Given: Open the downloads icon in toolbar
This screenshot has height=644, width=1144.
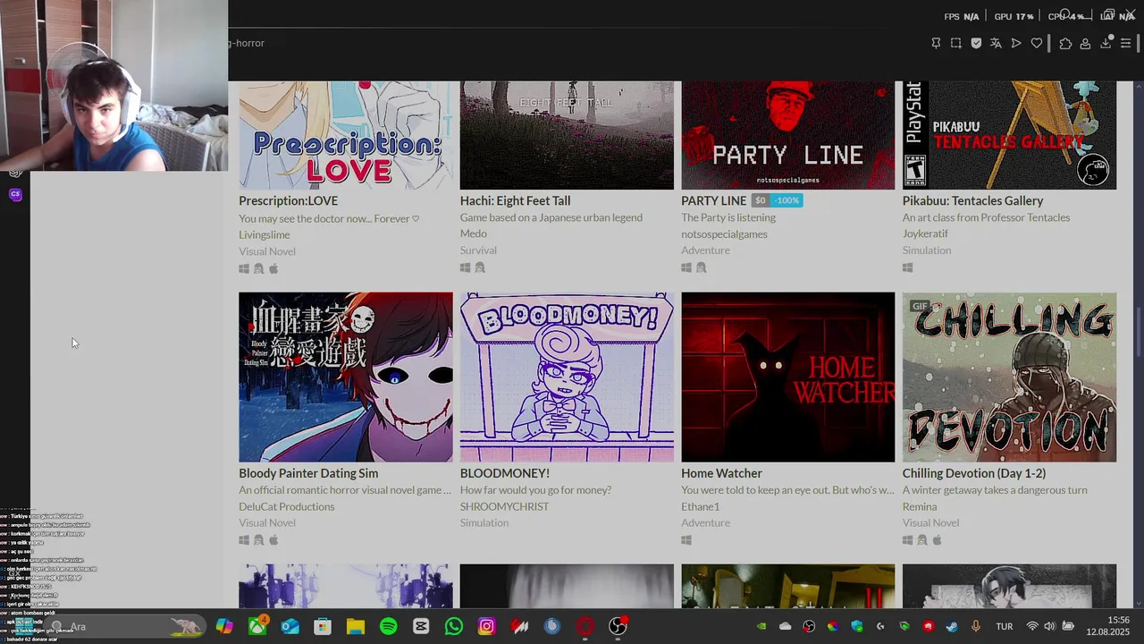Looking at the screenshot, I should tap(1106, 43).
